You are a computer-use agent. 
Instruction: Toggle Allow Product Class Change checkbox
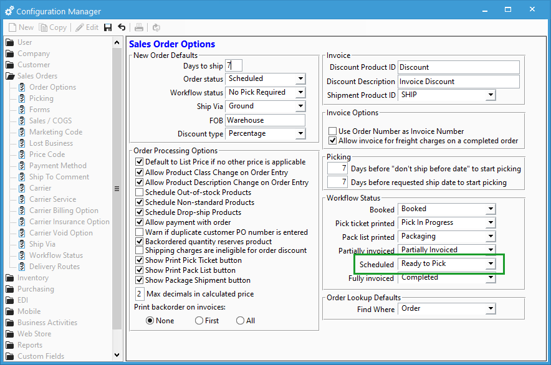coord(140,173)
